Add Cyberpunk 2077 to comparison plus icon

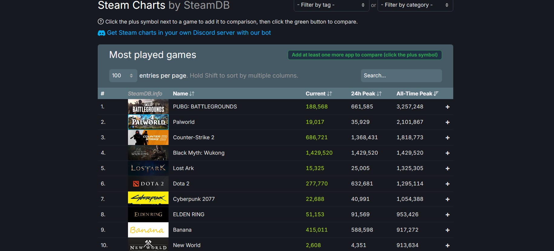point(447,199)
